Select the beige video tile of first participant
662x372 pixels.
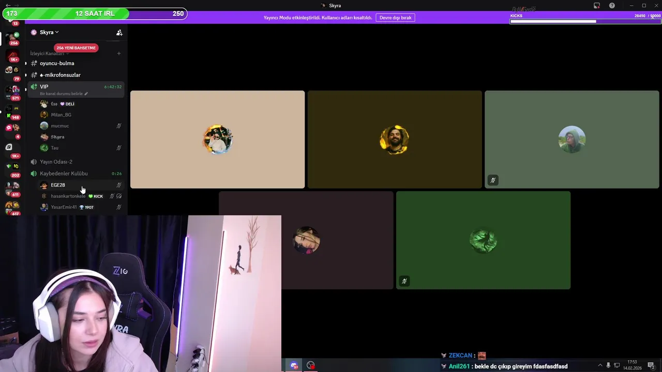[217, 139]
